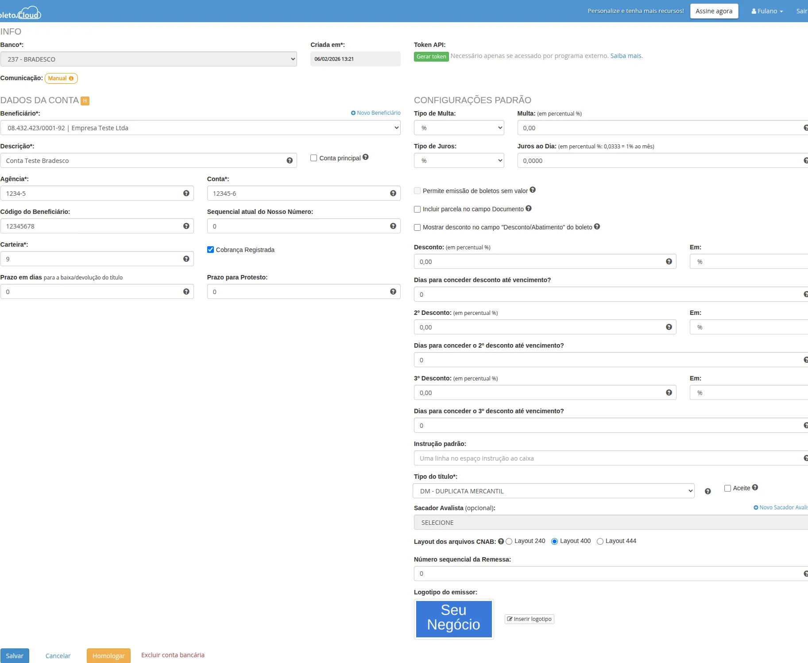The width and height of the screenshot is (808, 663).
Task: Click help icon beside Tipo do título dropdown
Action: click(x=707, y=491)
